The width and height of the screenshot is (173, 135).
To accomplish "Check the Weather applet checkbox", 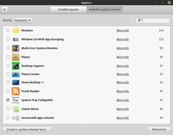I will point(8,30).
